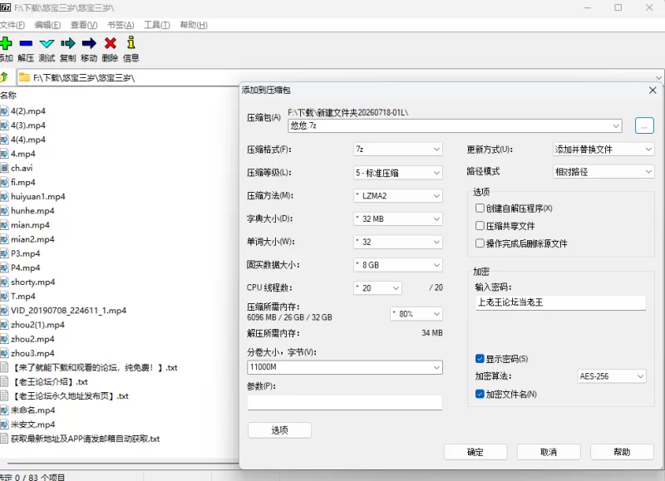665x481 pixels.
Task: Click the 输入密码 password field
Action: point(560,302)
